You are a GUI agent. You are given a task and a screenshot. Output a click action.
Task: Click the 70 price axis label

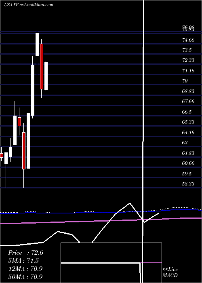185,81
